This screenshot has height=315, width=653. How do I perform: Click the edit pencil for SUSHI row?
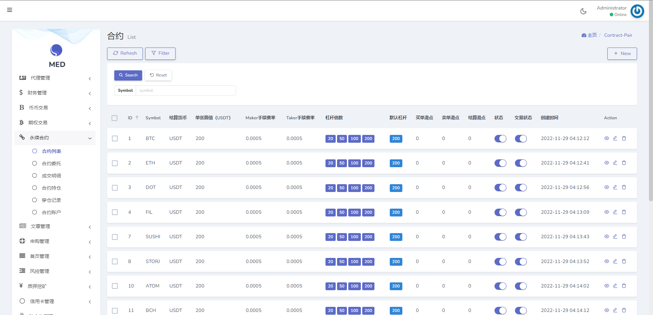tap(615, 237)
